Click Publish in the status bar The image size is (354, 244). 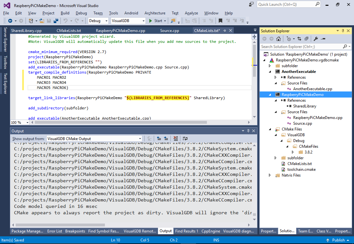(x=338, y=240)
